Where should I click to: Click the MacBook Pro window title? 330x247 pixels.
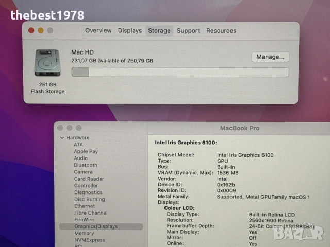240,128
